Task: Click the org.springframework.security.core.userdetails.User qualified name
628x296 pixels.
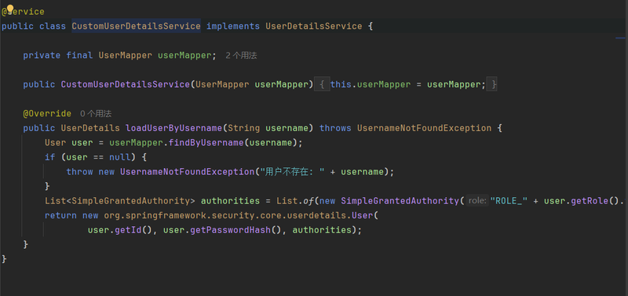Action: 239,215
